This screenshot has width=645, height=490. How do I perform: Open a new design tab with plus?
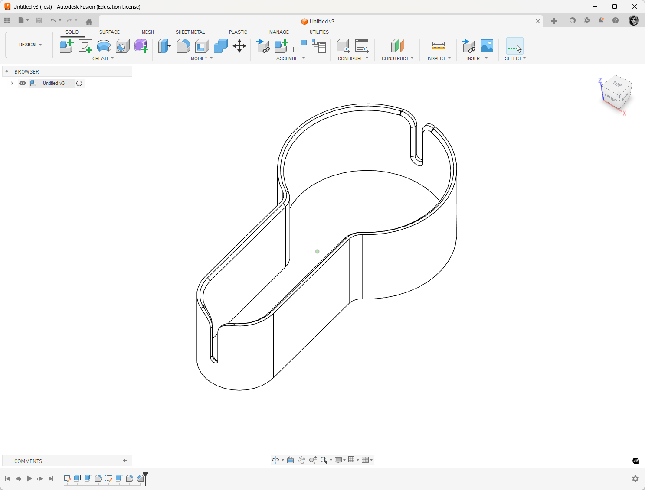pyautogui.click(x=554, y=21)
